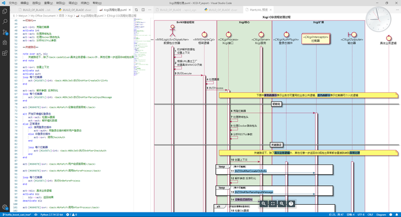Click the help question-mark icon in the preview toolbar
This screenshot has height=217, width=401.
[291, 204]
